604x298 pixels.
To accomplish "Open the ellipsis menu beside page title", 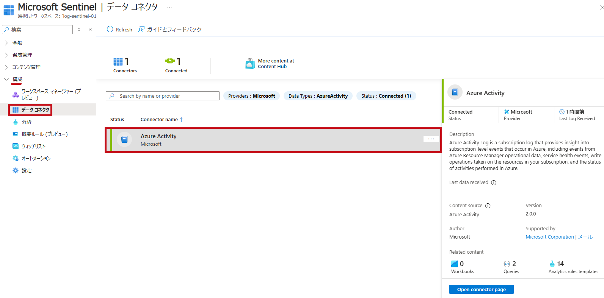I will [169, 7].
